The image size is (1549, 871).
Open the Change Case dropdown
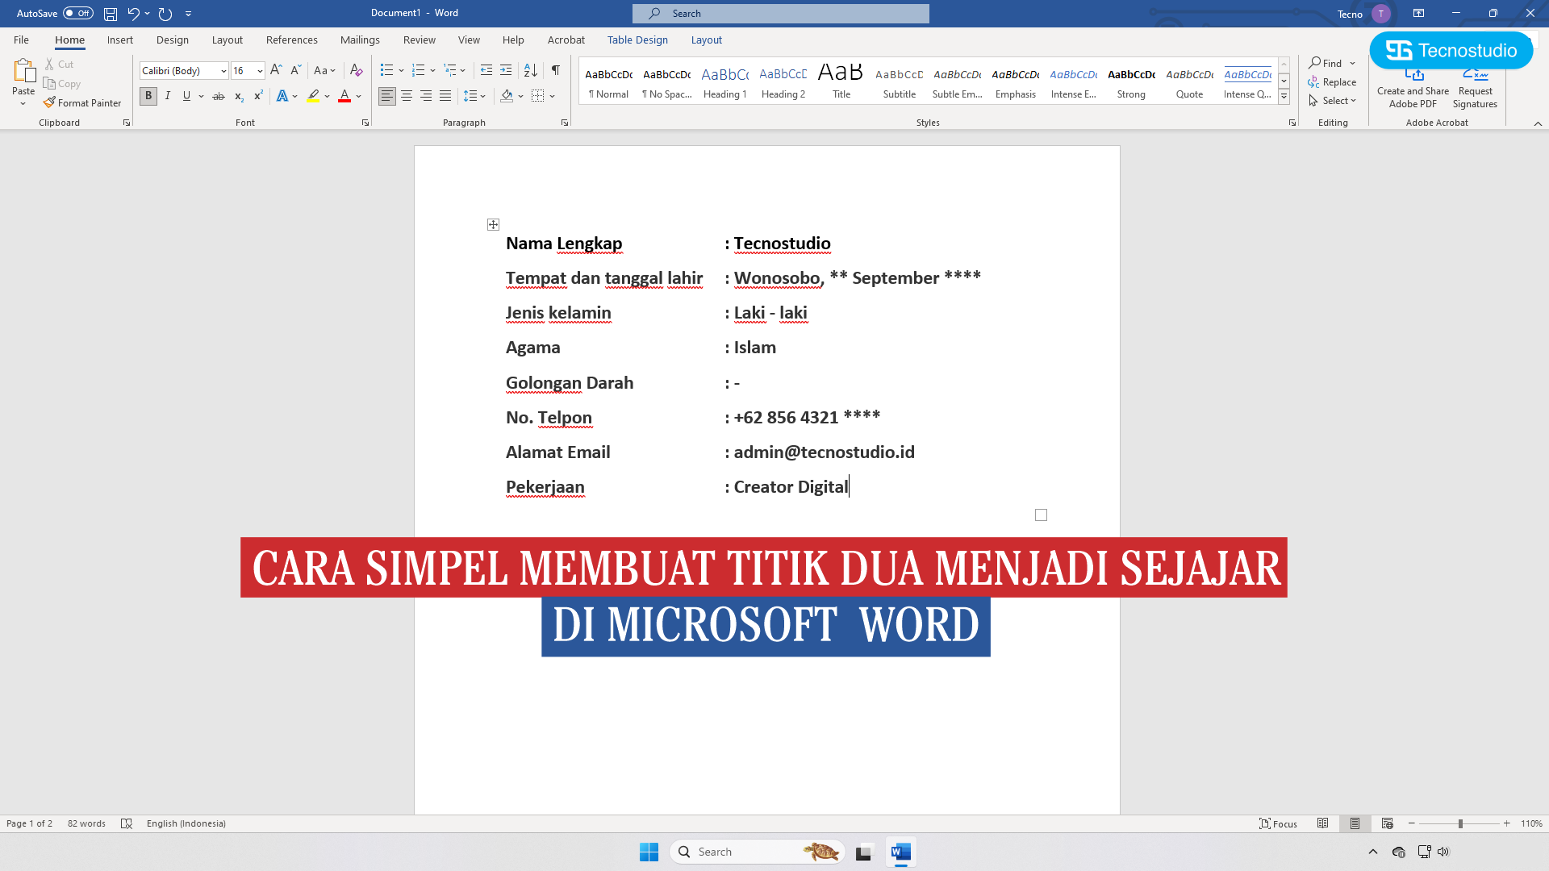[x=325, y=70]
